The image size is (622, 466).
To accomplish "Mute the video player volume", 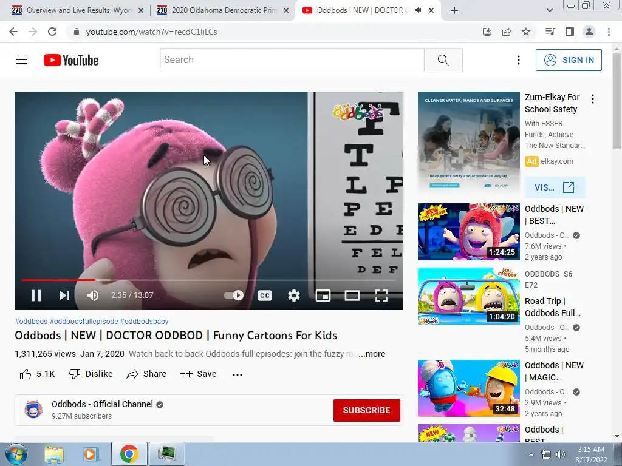I will (93, 295).
